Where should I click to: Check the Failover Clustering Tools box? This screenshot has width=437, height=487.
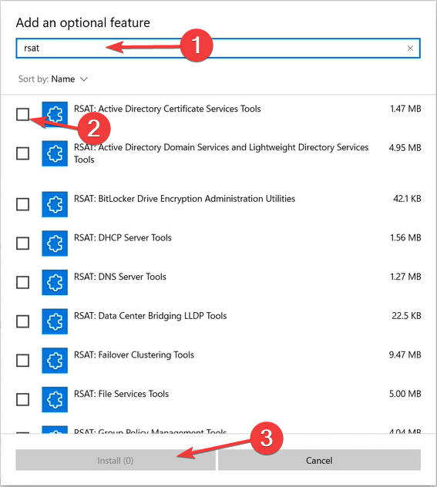(x=22, y=361)
